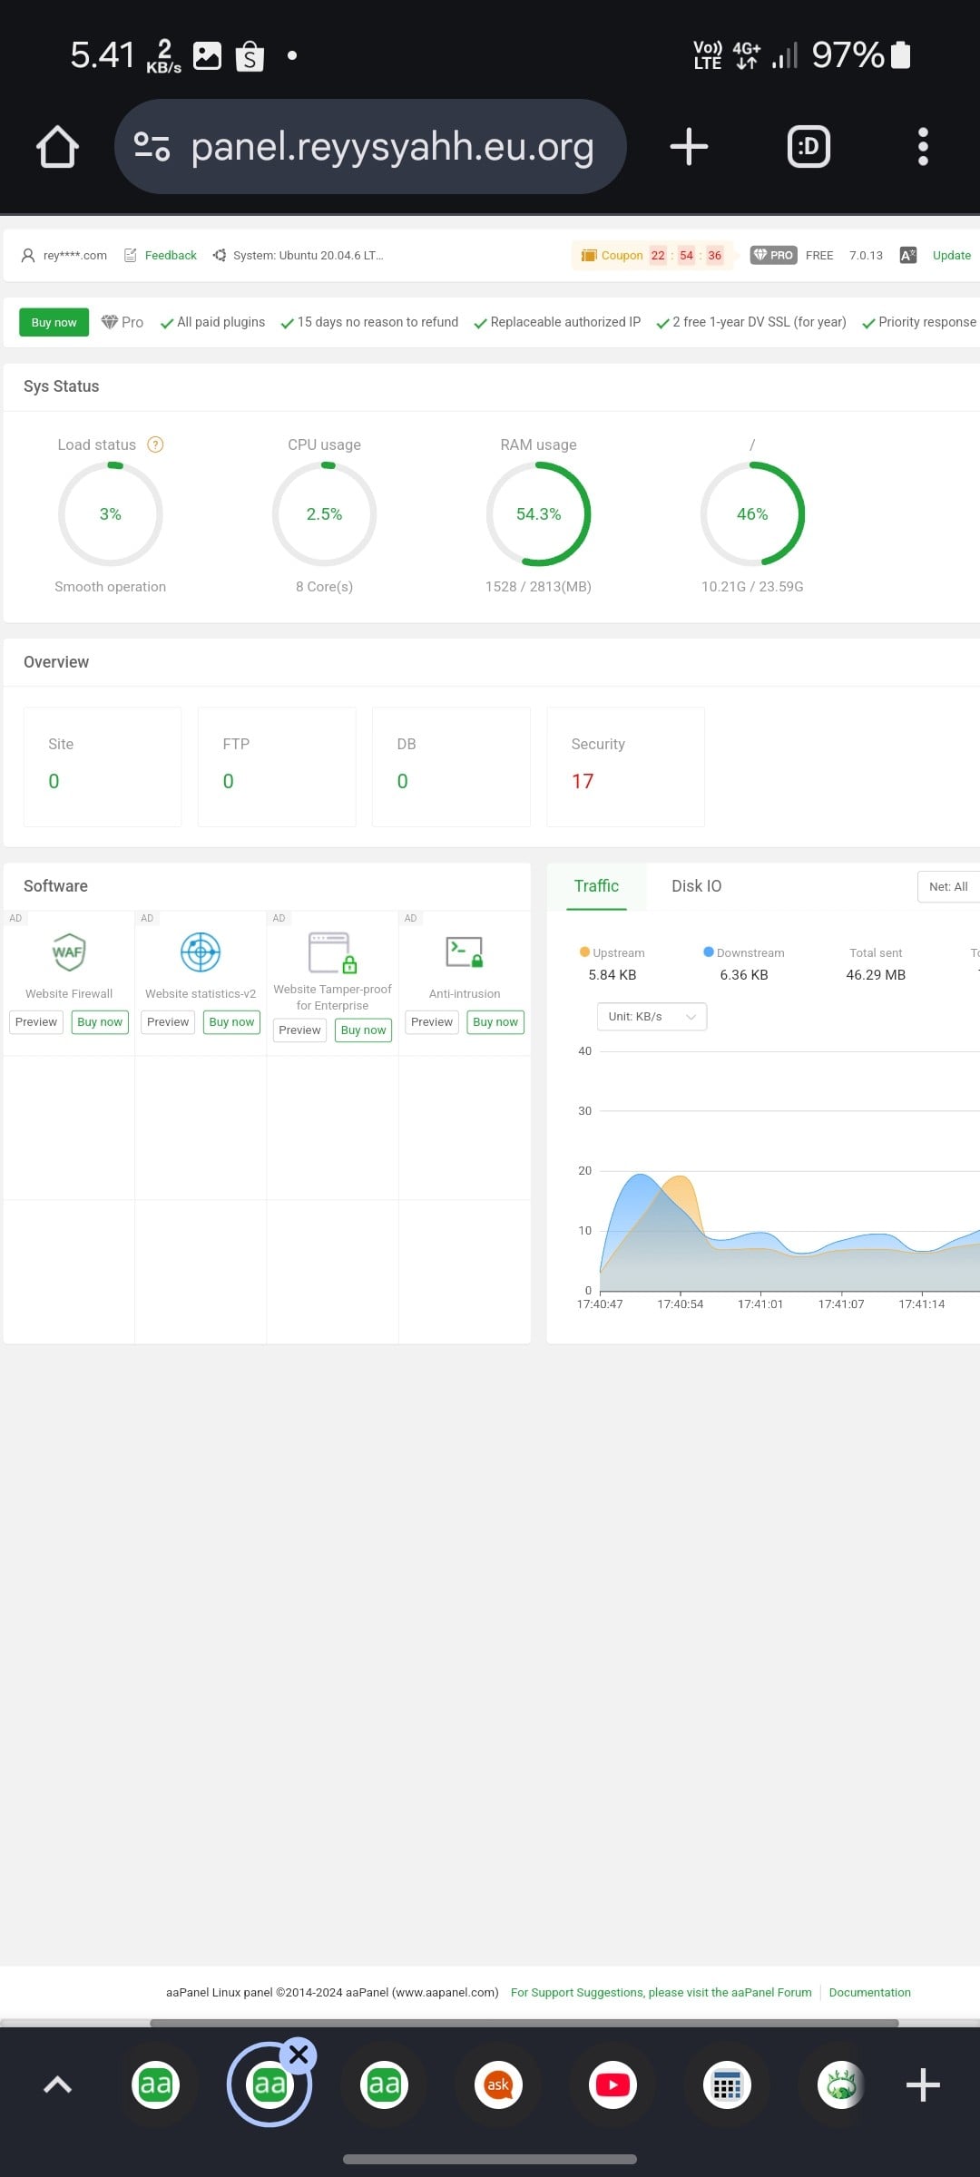Screen dimensions: 980x2177
Task: Click the Update link
Action: tap(951, 256)
